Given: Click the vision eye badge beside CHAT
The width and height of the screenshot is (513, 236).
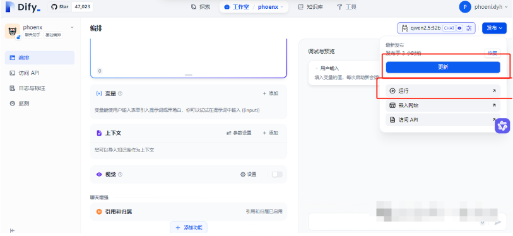Looking at the screenshot, I should point(459,28).
